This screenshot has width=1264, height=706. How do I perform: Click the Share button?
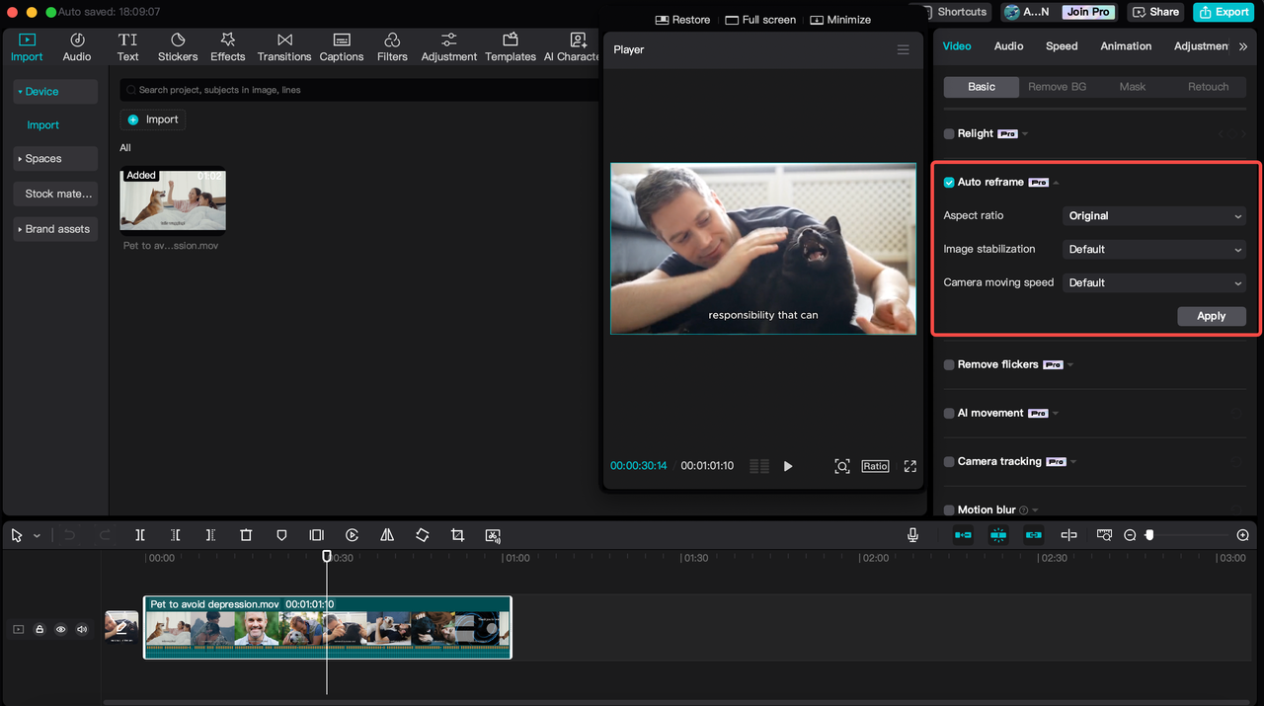click(1155, 12)
